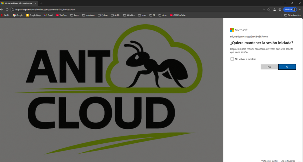Open the Netflix bookmark

tap(5, 15)
